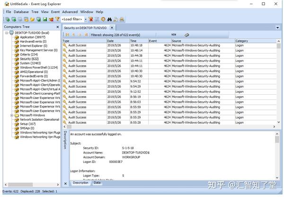
Task: Click the open folder toolbar icon
Action: click(32, 19)
